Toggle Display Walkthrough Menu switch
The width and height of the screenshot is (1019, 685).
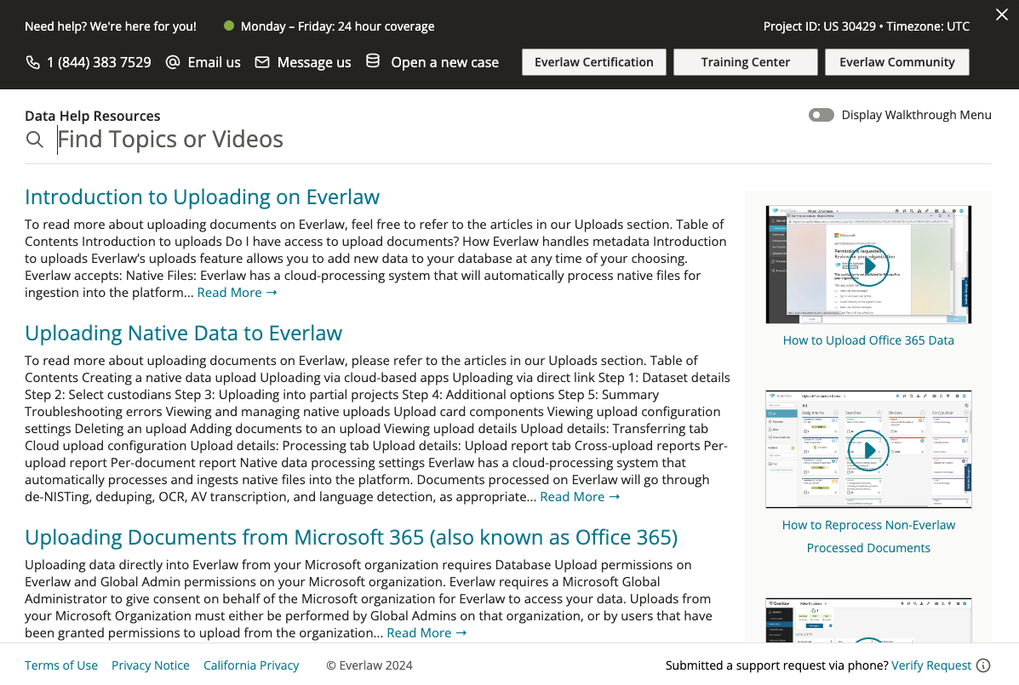[x=821, y=115]
